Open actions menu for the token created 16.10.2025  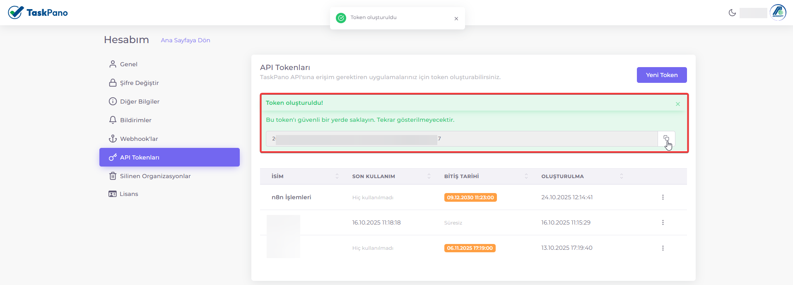(663, 222)
